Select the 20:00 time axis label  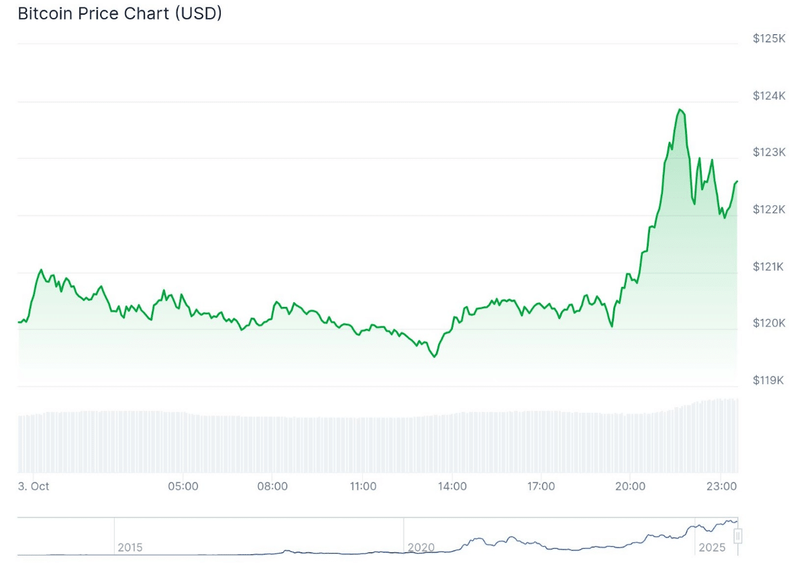(631, 486)
